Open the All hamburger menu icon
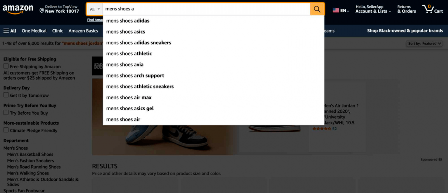Viewport: 448px width, 193px height. (x=6, y=31)
